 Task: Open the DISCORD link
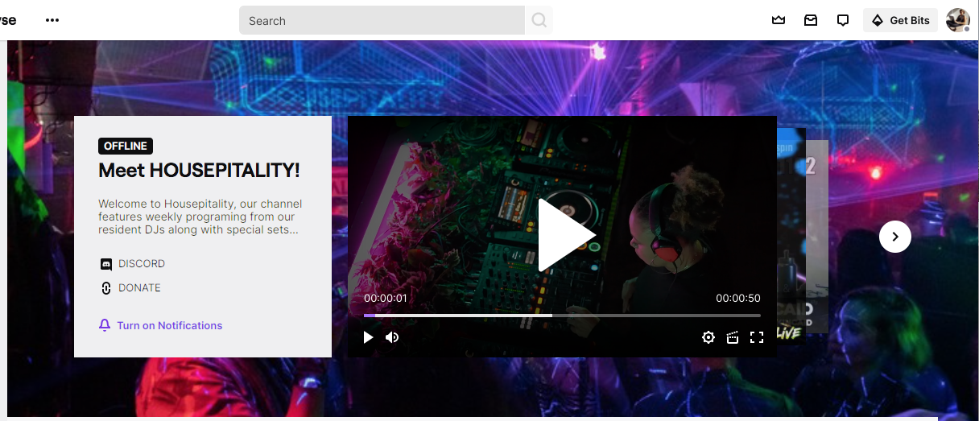(x=142, y=264)
